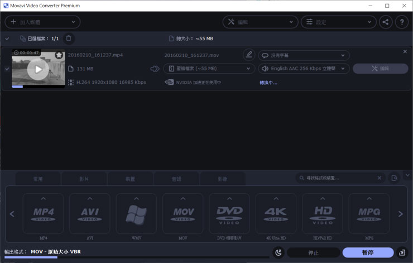Screen dimensions: 413x263
Task: Pause the conversion with the 暫停 button
Action: (x=368, y=252)
